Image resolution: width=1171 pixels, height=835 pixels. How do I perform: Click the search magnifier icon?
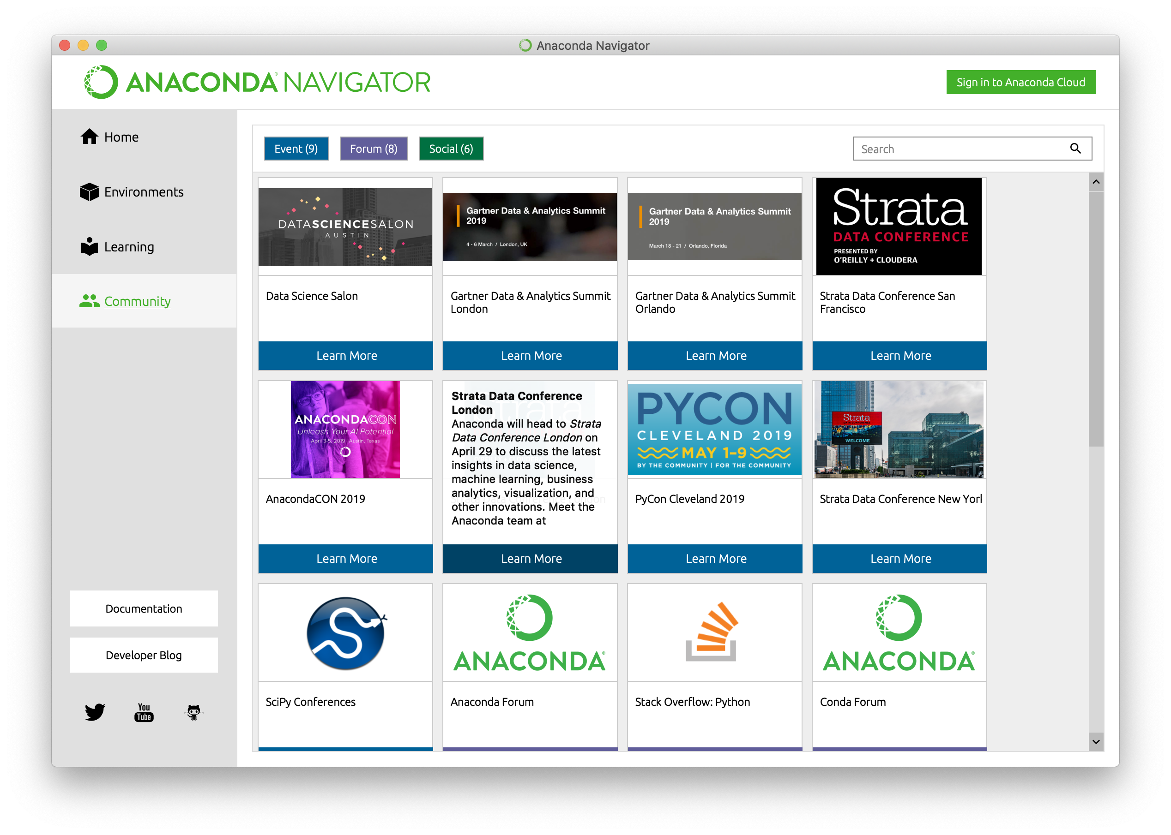tap(1075, 149)
